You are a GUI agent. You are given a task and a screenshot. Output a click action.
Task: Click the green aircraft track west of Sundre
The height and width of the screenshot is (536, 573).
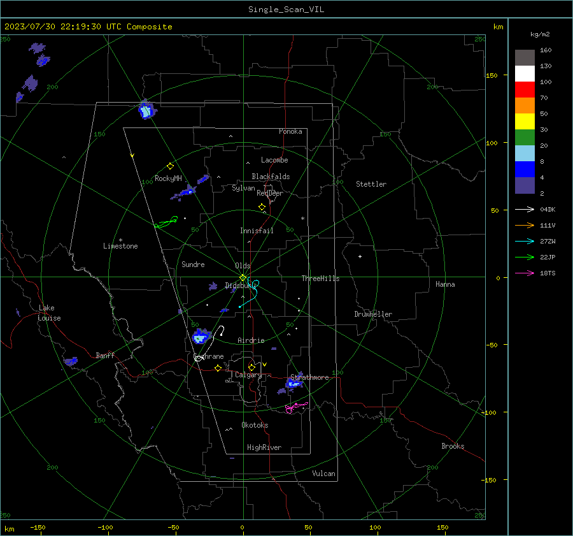click(x=166, y=222)
